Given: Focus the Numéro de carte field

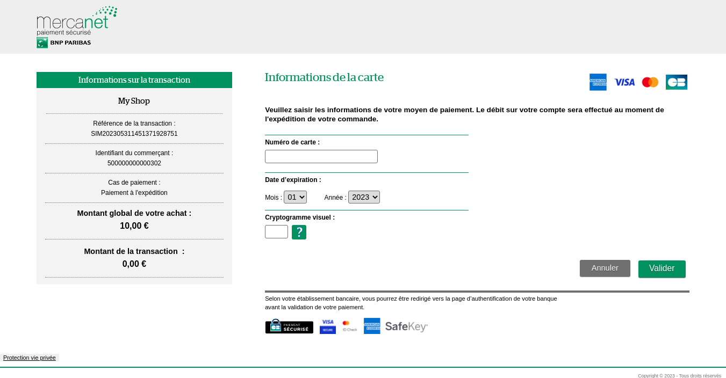Looking at the screenshot, I should pos(321,157).
